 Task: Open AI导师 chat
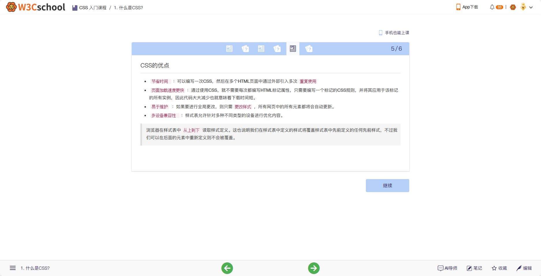point(447,268)
